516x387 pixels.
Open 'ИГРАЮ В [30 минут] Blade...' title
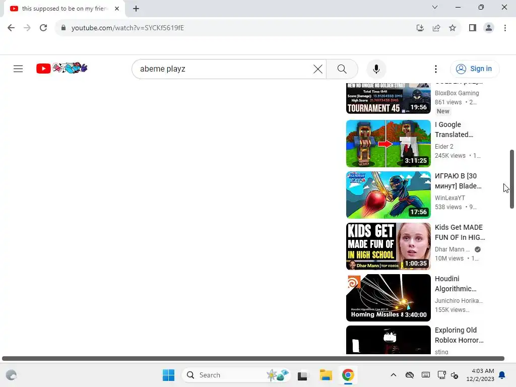[x=458, y=181]
